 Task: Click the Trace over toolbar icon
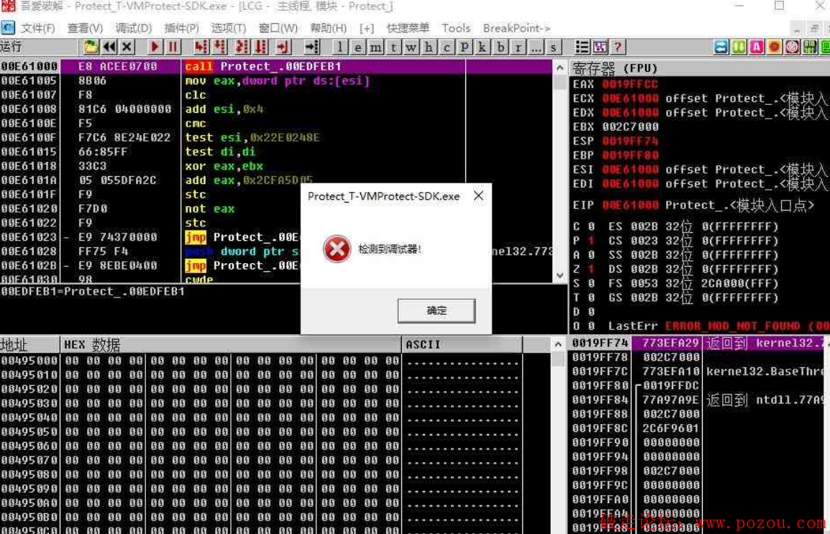(x=261, y=47)
